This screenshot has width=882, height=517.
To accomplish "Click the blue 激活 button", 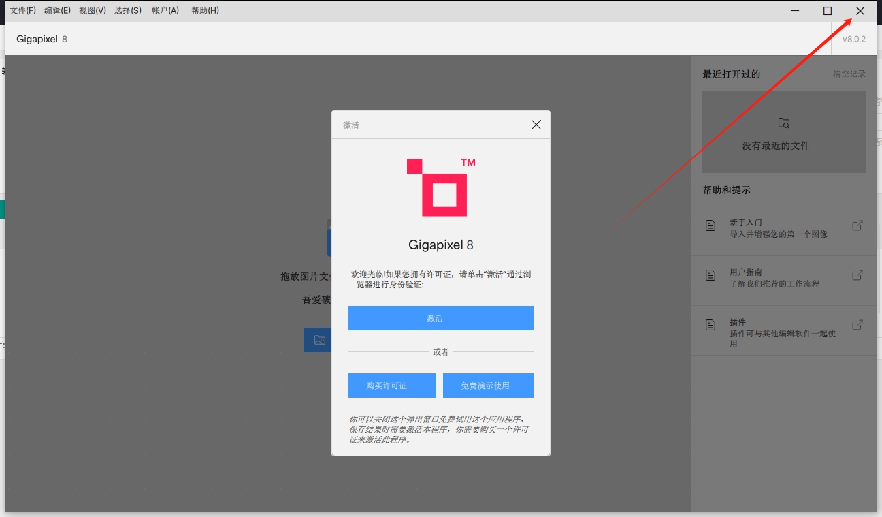I will click(x=441, y=318).
